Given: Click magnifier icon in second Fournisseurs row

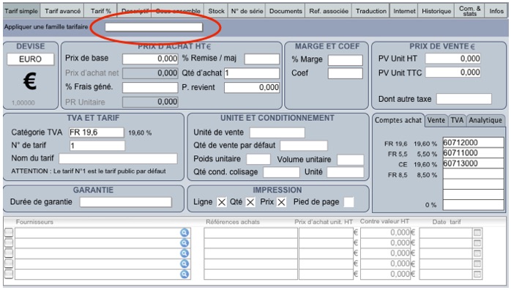Looking at the screenshot, I should click(184, 243).
